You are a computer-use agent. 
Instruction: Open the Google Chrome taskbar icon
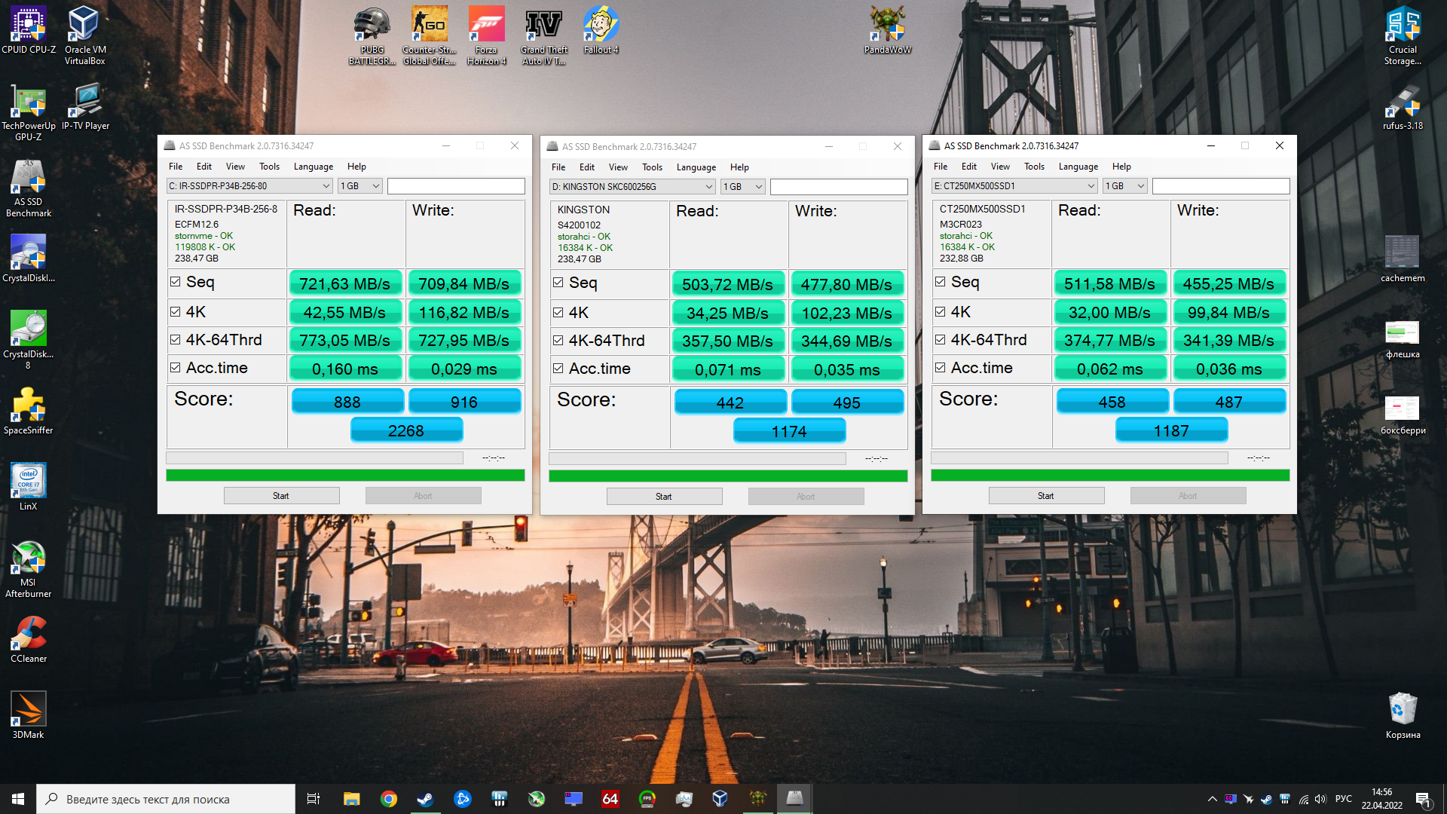388,799
